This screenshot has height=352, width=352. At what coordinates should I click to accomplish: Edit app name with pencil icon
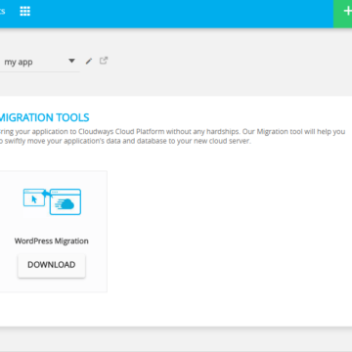pyautogui.click(x=89, y=61)
